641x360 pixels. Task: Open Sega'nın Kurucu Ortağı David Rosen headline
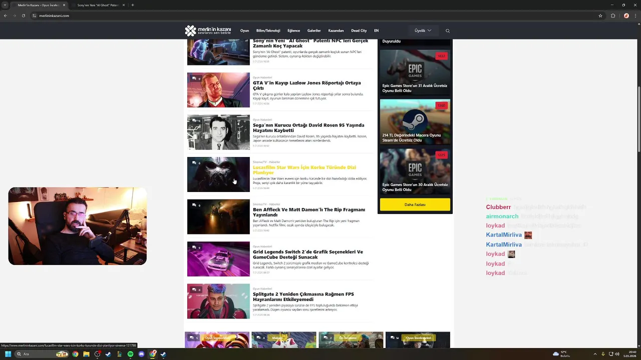click(308, 127)
